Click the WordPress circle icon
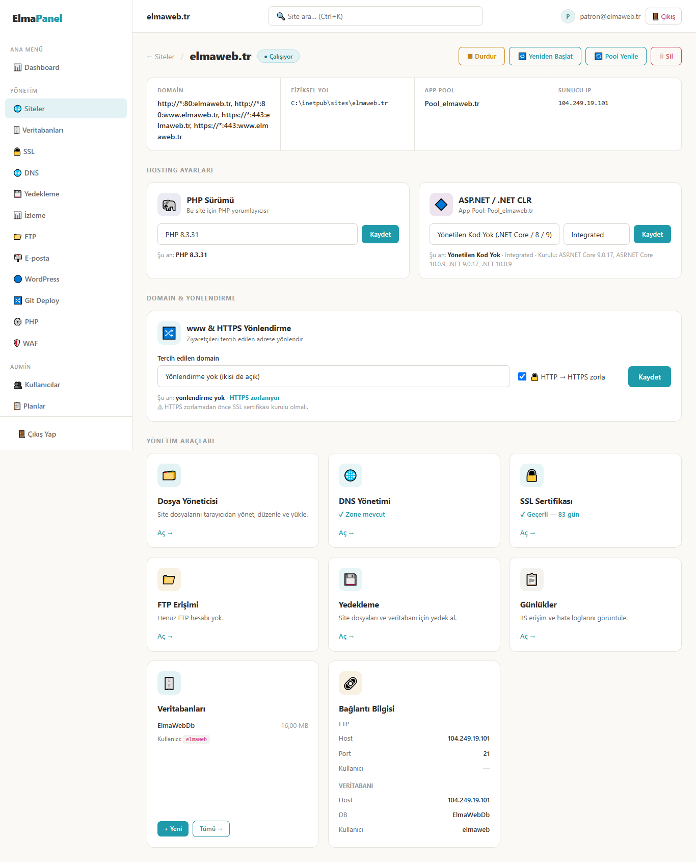 coord(18,279)
